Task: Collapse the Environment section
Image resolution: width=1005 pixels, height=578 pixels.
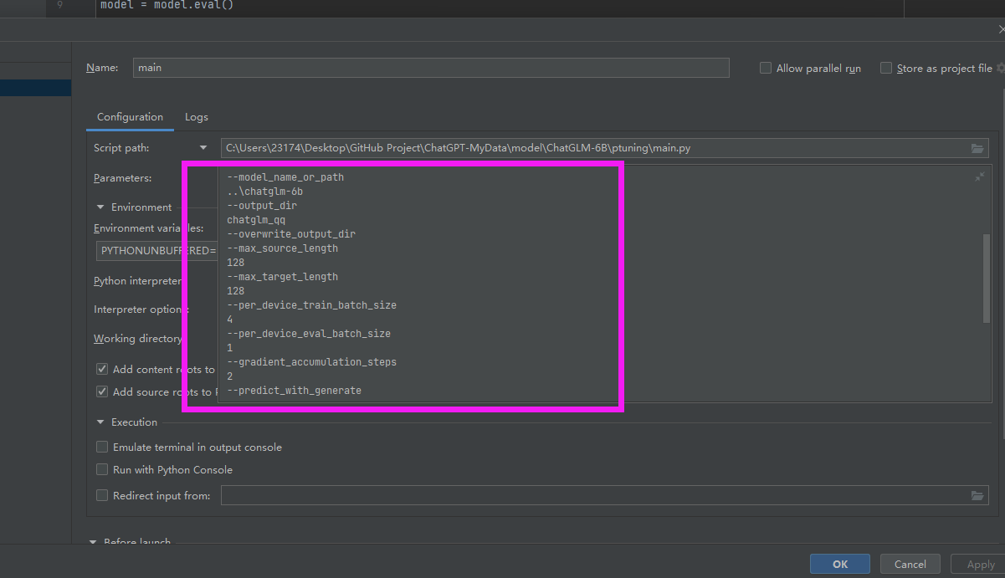Action: click(x=101, y=207)
